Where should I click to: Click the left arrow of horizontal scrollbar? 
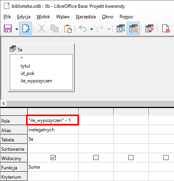click(4, 103)
